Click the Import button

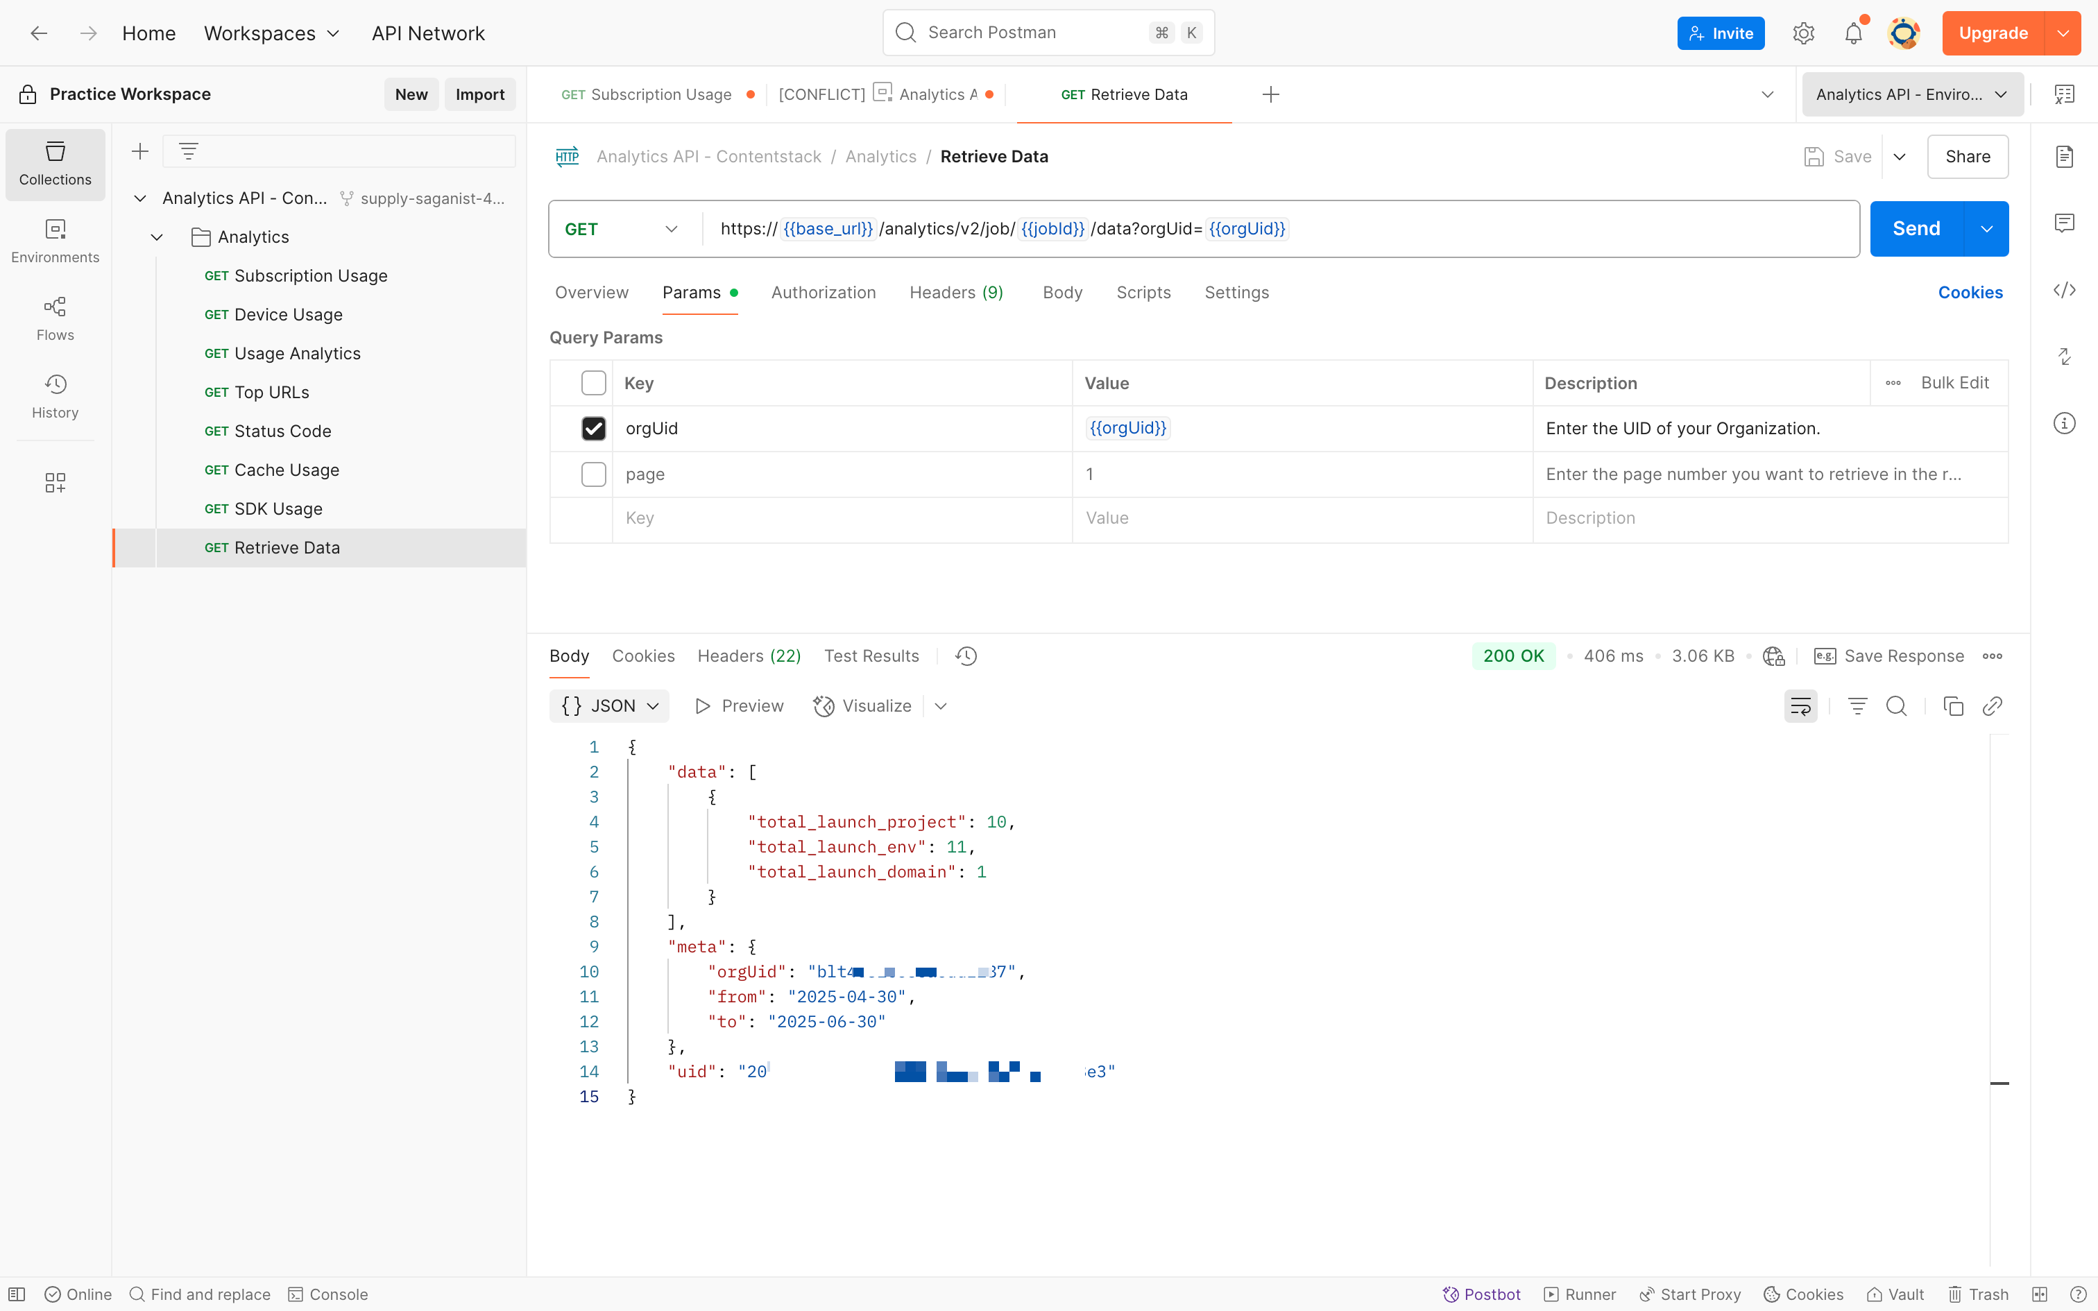[x=479, y=94]
